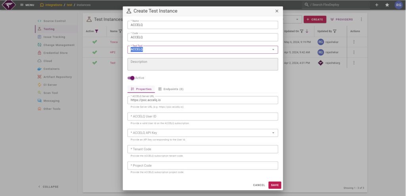Open table more options kebab menu
The image size is (406, 196).
pos(361,19)
